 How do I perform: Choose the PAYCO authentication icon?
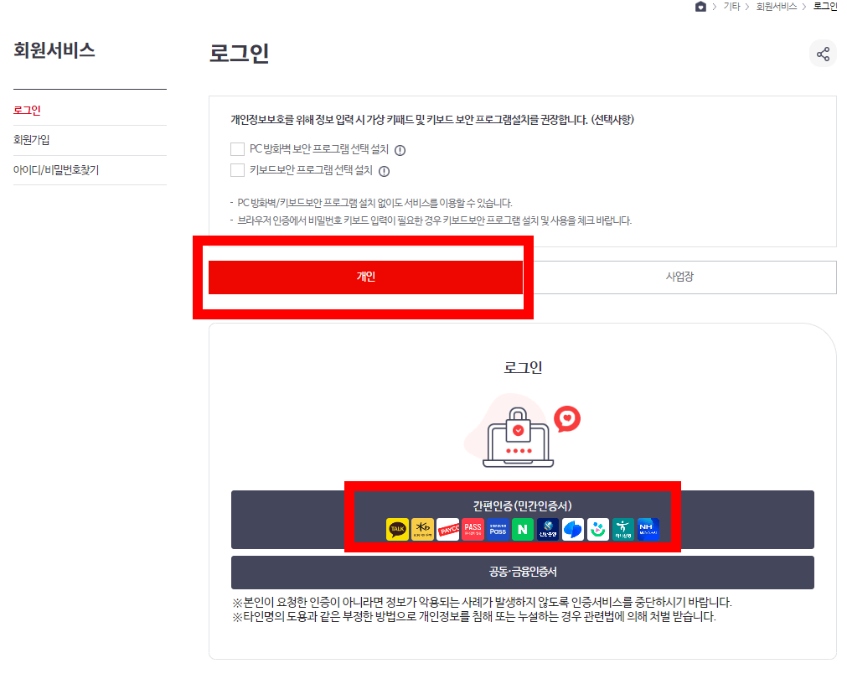coord(447,529)
